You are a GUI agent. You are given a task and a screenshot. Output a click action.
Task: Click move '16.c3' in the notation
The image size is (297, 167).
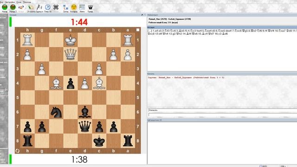219,34
